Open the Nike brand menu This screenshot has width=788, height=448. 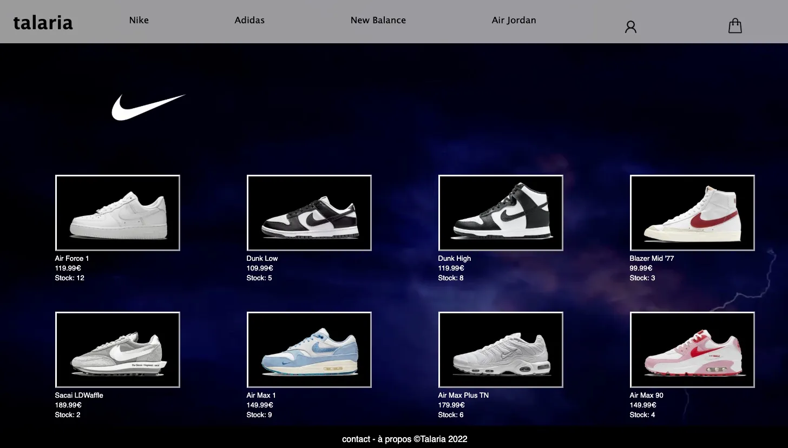pyautogui.click(x=139, y=20)
